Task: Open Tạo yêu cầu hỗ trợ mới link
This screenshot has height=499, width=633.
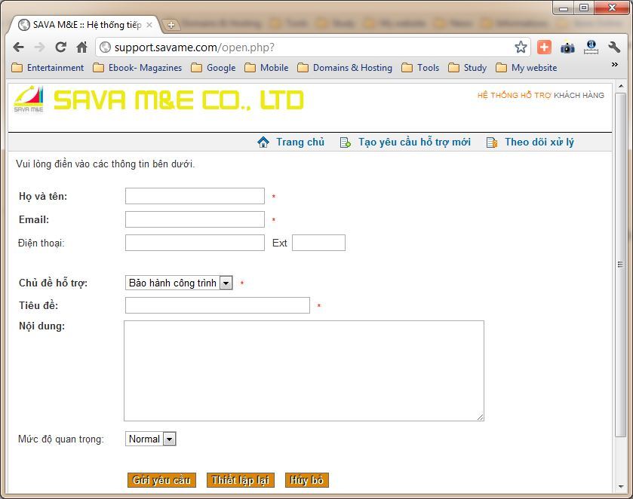Action: pyautogui.click(x=414, y=142)
